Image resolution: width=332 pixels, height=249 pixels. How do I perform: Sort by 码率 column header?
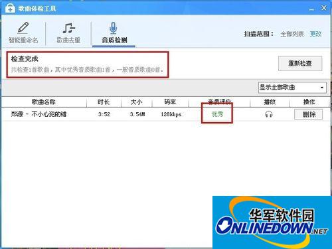tap(170, 102)
